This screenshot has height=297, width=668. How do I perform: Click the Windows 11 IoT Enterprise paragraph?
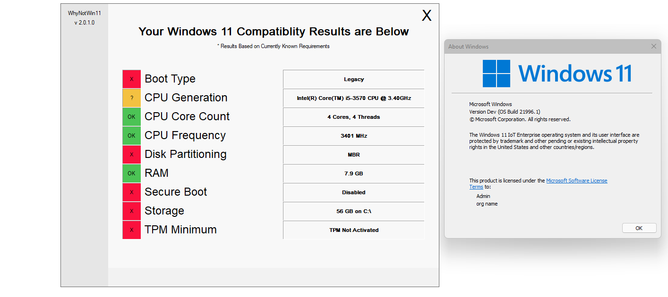click(554, 141)
